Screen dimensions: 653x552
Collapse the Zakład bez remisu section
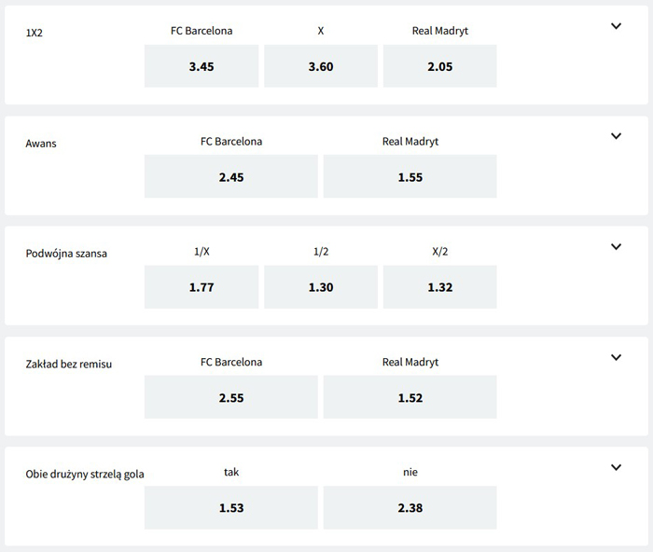(x=616, y=357)
